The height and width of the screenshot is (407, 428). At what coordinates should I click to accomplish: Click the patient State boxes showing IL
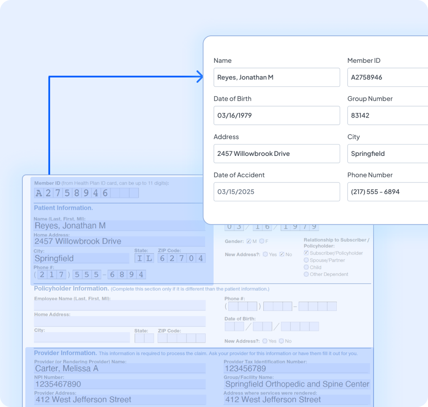point(144,258)
